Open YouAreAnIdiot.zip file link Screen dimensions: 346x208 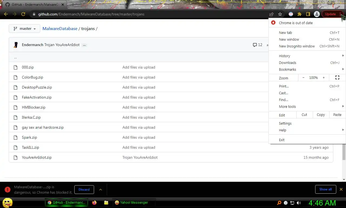[x=37, y=157]
